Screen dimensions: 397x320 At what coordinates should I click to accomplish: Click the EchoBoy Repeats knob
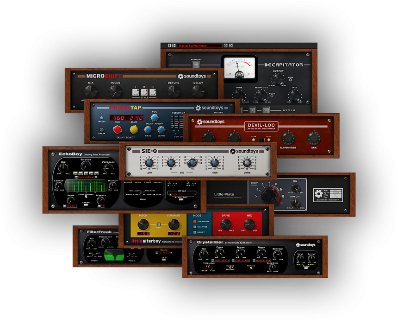[x=100, y=200]
